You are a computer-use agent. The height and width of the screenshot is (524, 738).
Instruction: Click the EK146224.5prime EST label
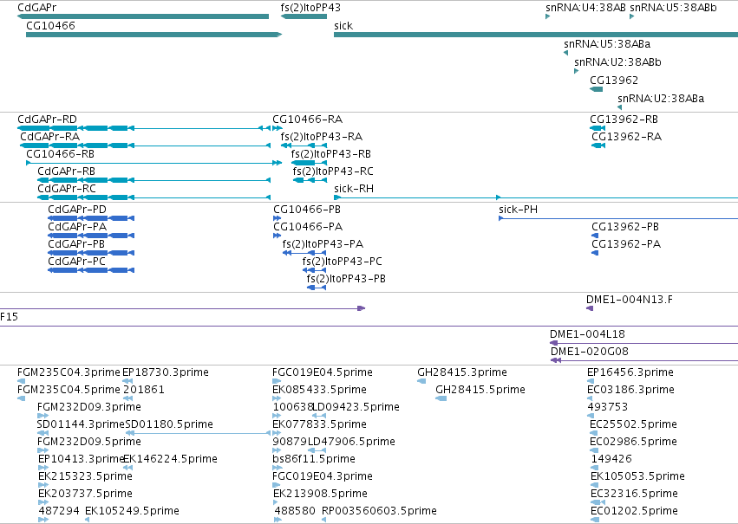click(170, 460)
